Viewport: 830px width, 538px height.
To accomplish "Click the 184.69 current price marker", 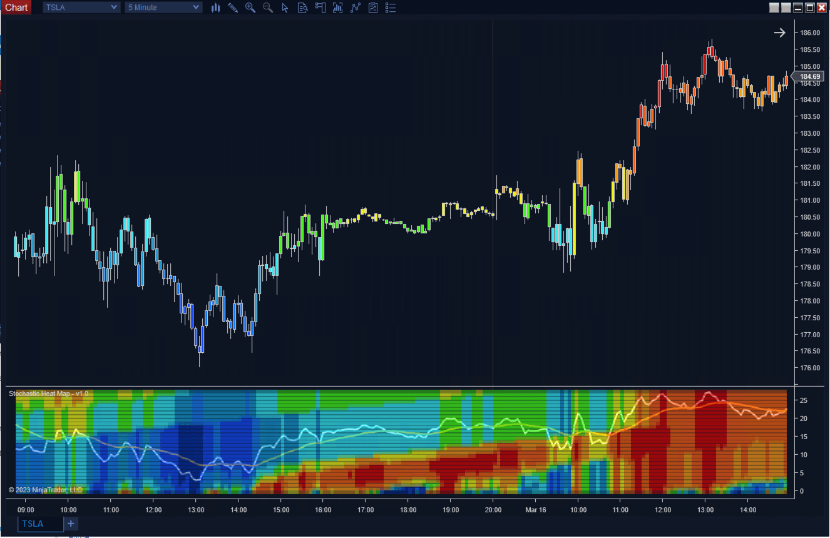I will [809, 76].
